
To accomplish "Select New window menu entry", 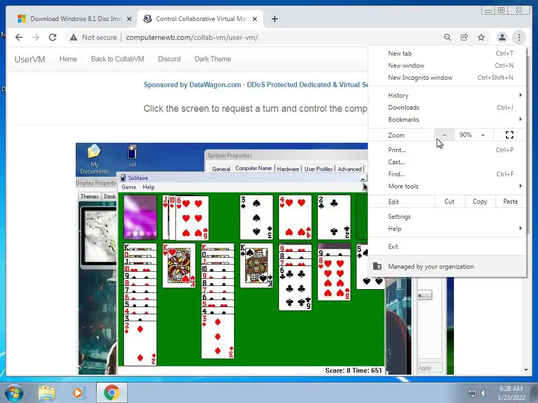I will tap(447, 66).
